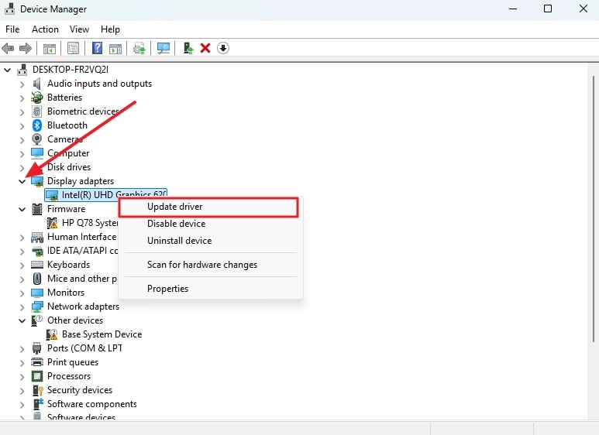Image resolution: width=599 pixels, height=435 pixels.
Task: Click the Cameras webcam icon
Action: pyautogui.click(x=36, y=139)
